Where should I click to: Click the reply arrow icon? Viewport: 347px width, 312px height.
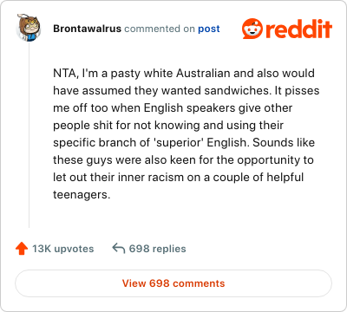[x=119, y=248]
